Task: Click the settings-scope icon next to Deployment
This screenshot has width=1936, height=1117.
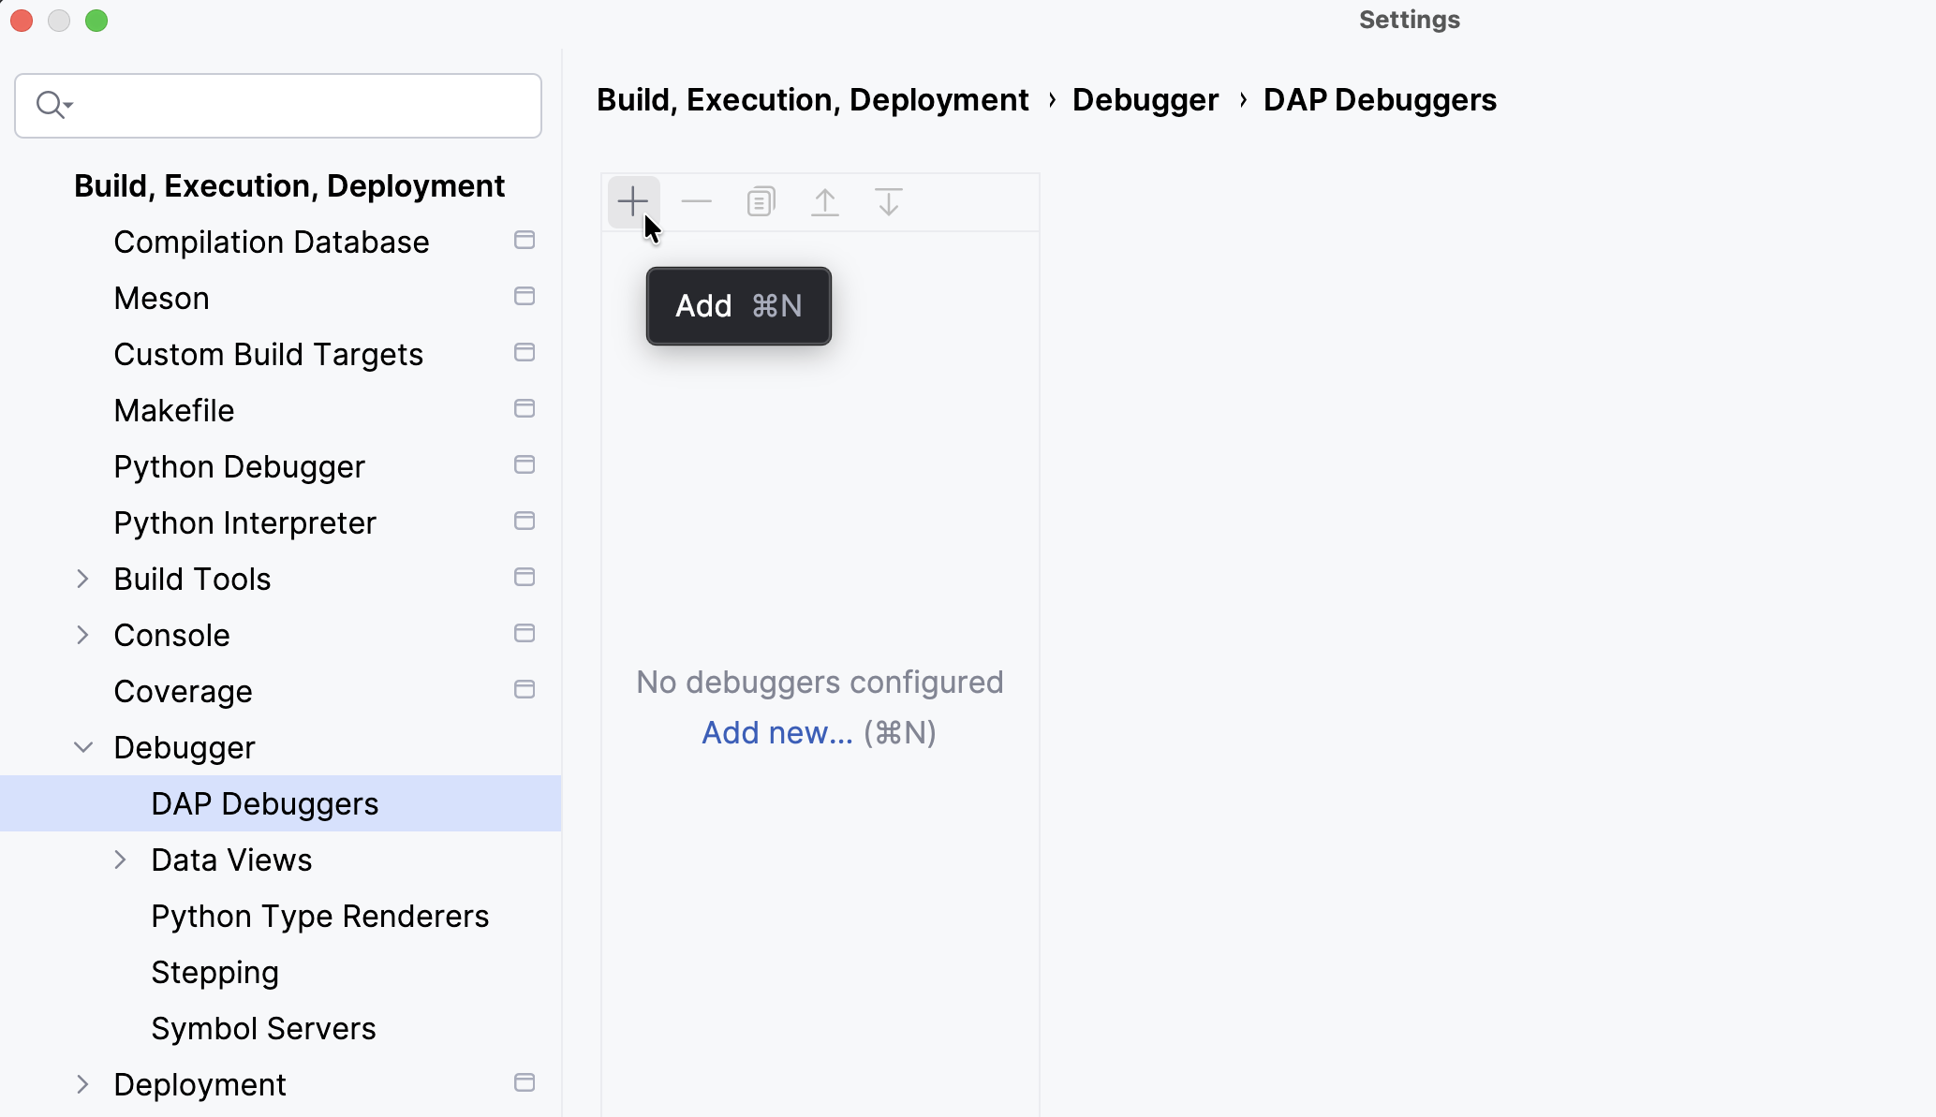Action: pyautogui.click(x=524, y=1083)
